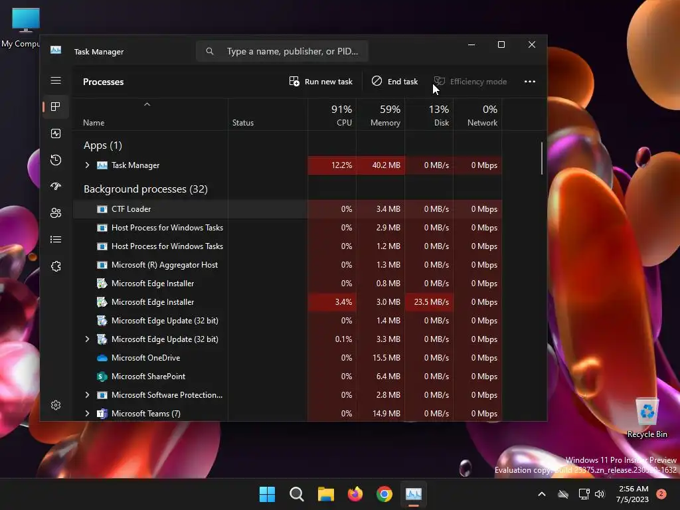680x510 pixels.
Task: Open the hamburger navigation menu
Action: click(56, 80)
